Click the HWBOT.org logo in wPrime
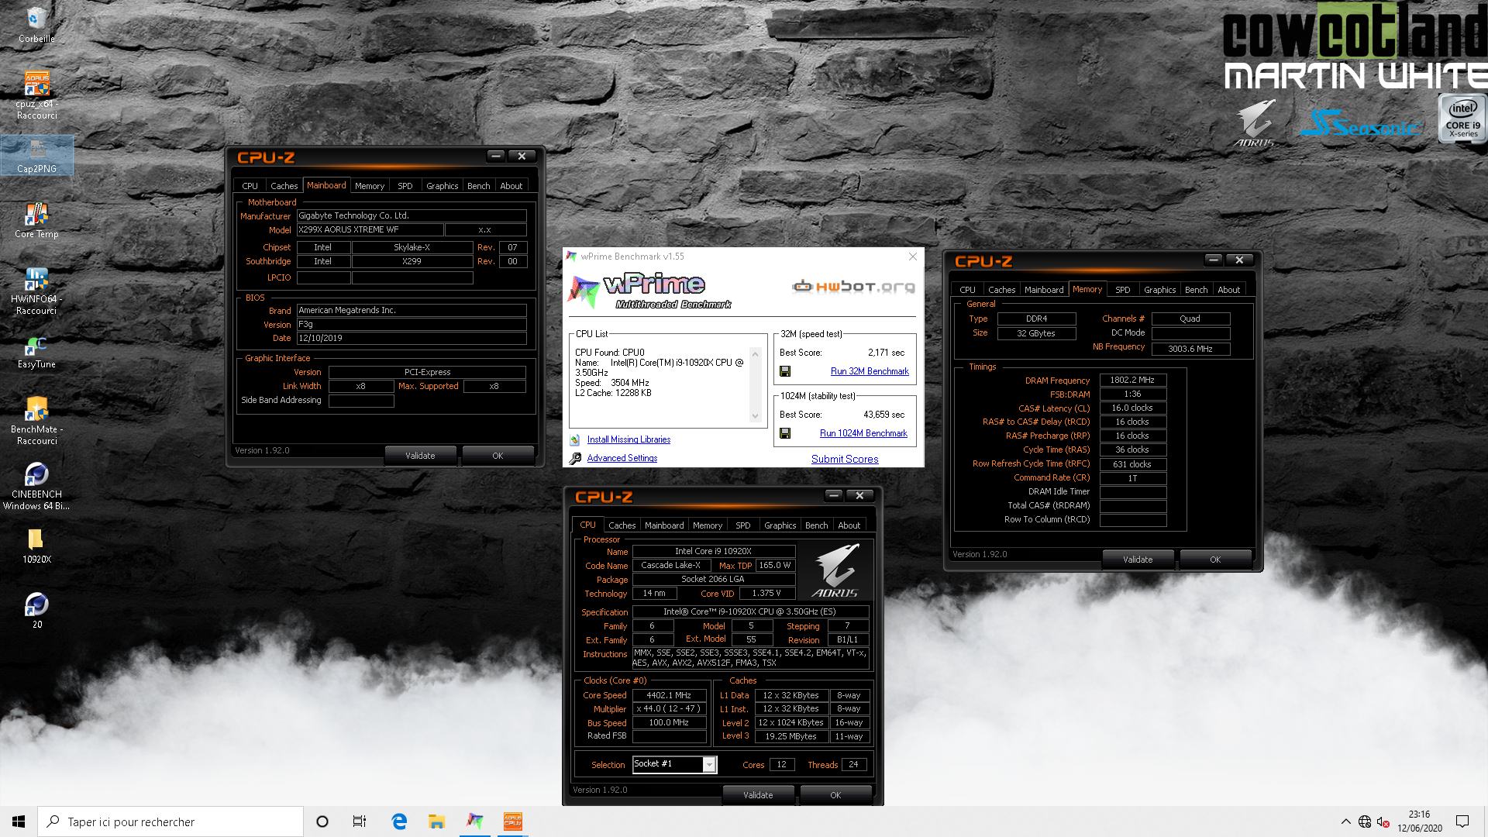 (x=853, y=287)
